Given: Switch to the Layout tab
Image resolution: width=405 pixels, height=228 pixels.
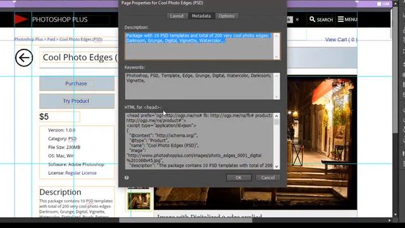Looking at the screenshot, I should pyautogui.click(x=177, y=16).
